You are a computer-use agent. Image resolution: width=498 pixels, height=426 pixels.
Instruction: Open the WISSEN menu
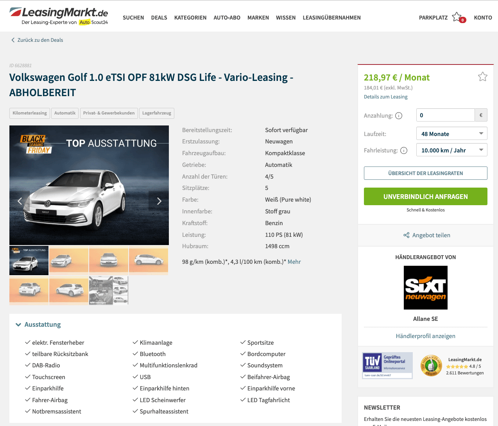[x=286, y=18]
